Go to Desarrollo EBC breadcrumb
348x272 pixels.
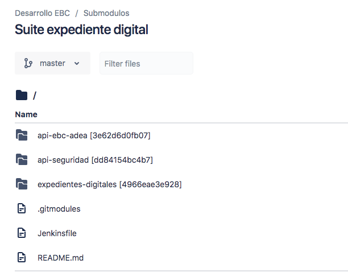pyautogui.click(x=43, y=13)
